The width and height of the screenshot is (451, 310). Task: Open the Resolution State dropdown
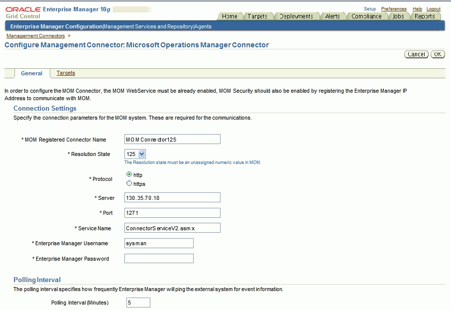click(x=135, y=154)
